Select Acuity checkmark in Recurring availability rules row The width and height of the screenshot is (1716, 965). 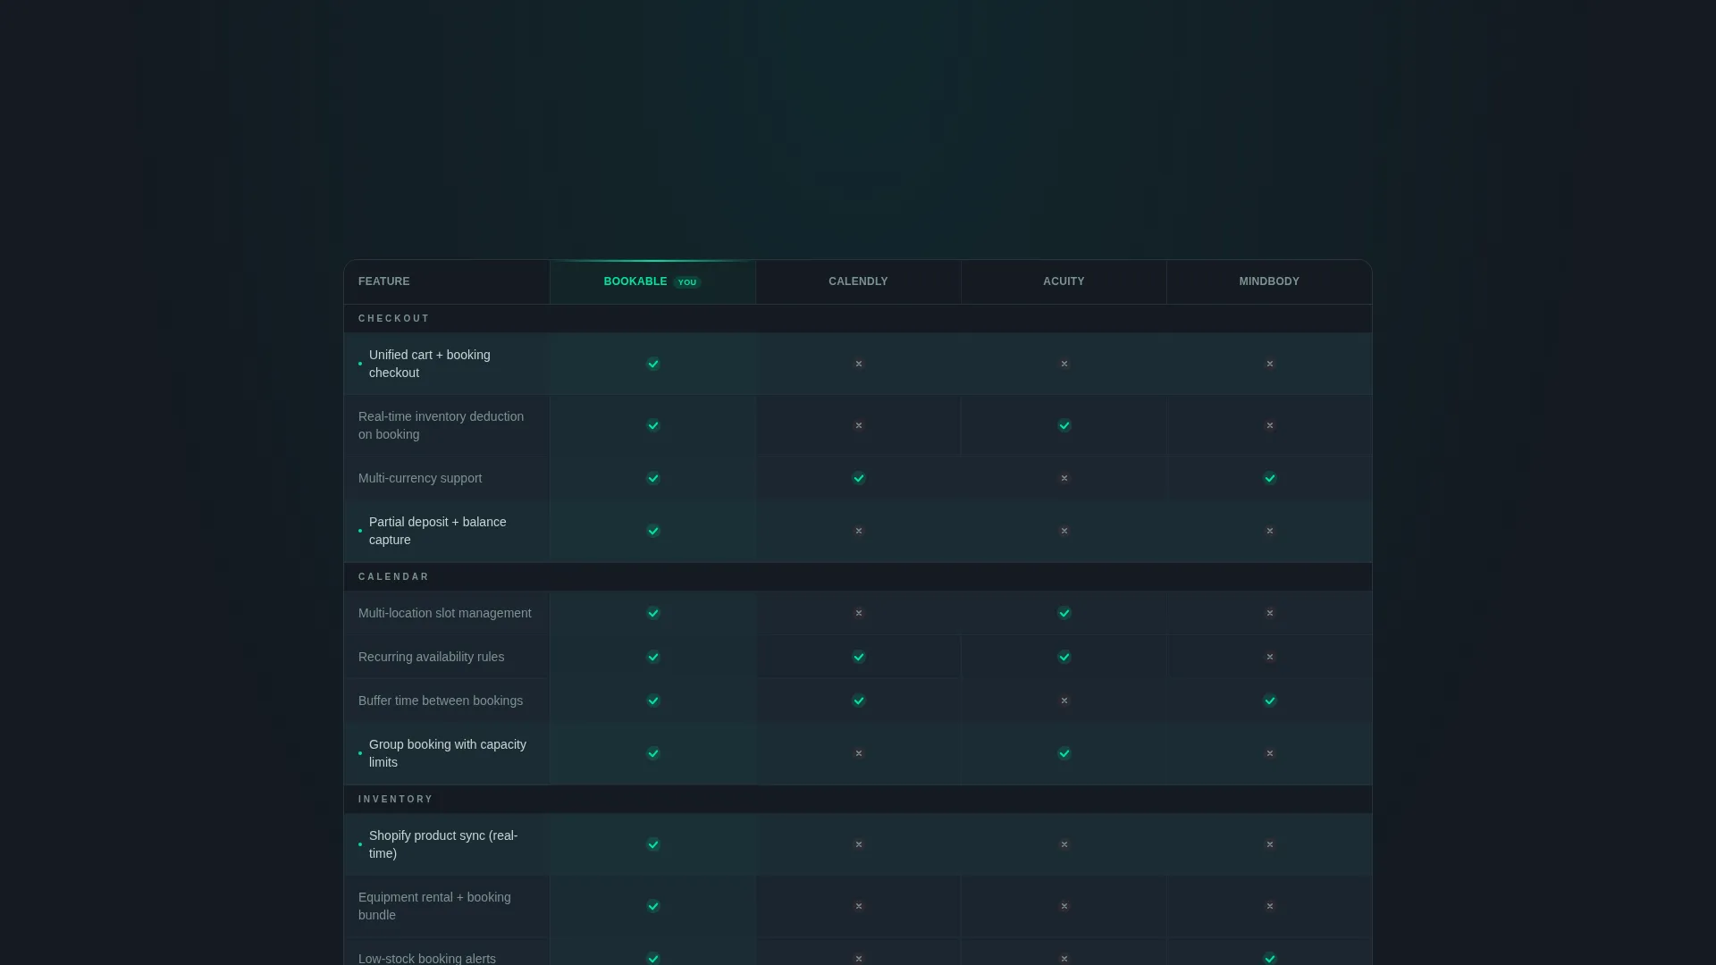pos(1064,657)
